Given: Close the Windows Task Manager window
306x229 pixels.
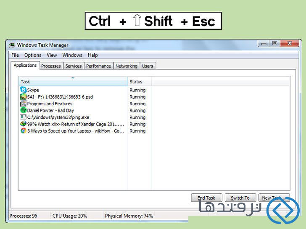Looking at the screenshot, I should [x=290, y=43].
